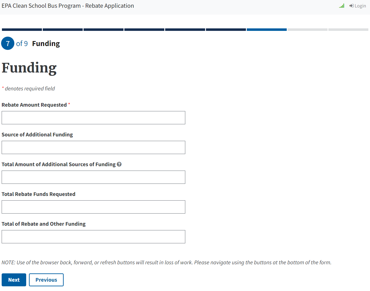Click the Total of Rebate and Other Funding input

point(93,237)
